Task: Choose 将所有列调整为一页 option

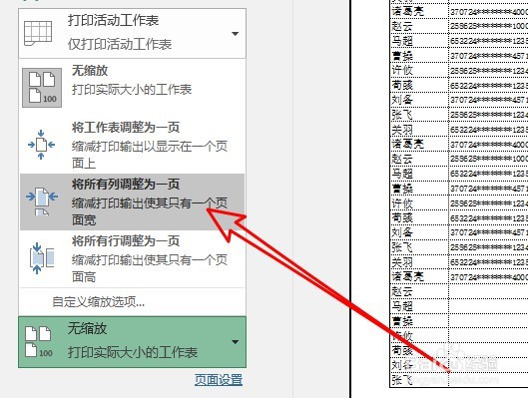Action: pos(133,201)
